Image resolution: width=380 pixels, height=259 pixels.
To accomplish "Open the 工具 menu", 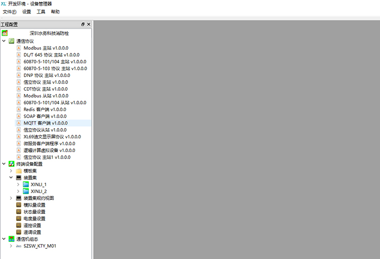I will click(x=41, y=12).
